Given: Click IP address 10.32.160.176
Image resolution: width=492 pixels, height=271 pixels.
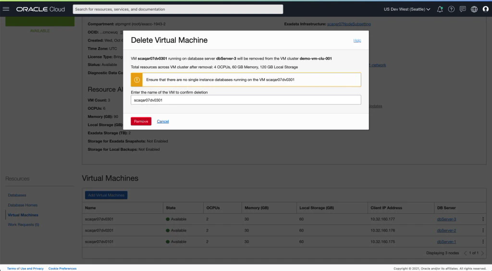Looking at the screenshot, I should click(x=383, y=231).
